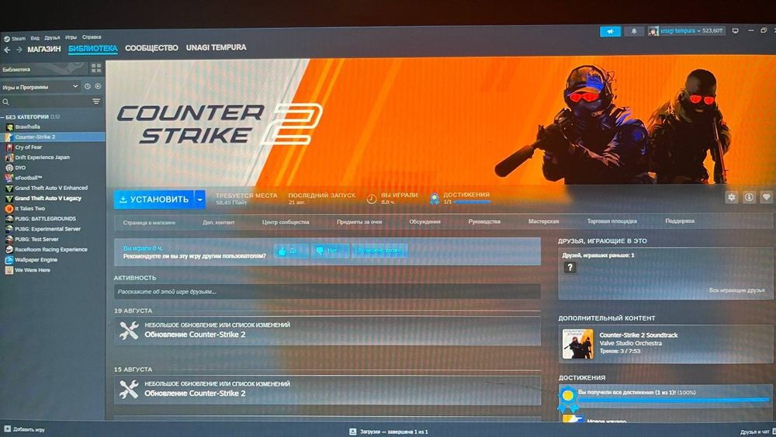This screenshot has width=776, height=437.
Task: Open the Доп. контент link
Action: (218, 223)
